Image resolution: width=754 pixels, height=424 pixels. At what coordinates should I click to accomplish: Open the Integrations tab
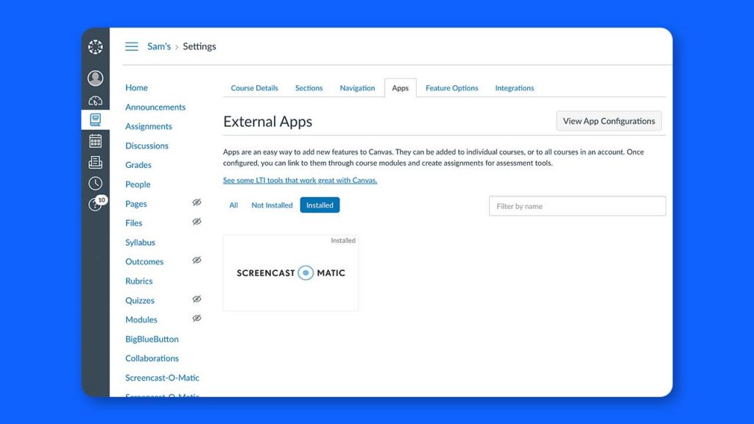tap(514, 88)
